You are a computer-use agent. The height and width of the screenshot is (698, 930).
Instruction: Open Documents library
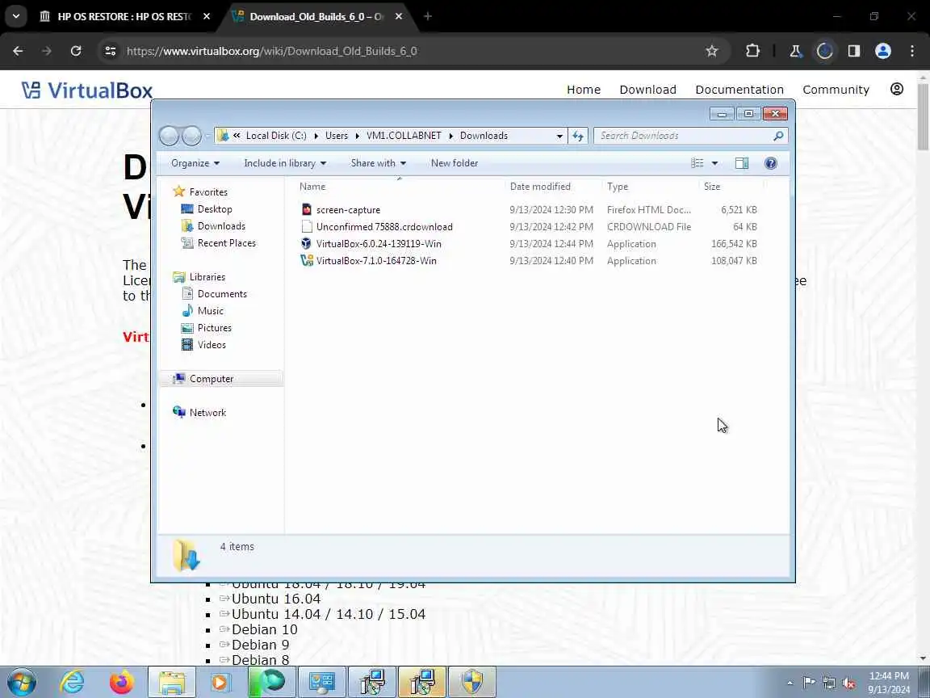tap(222, 294)
